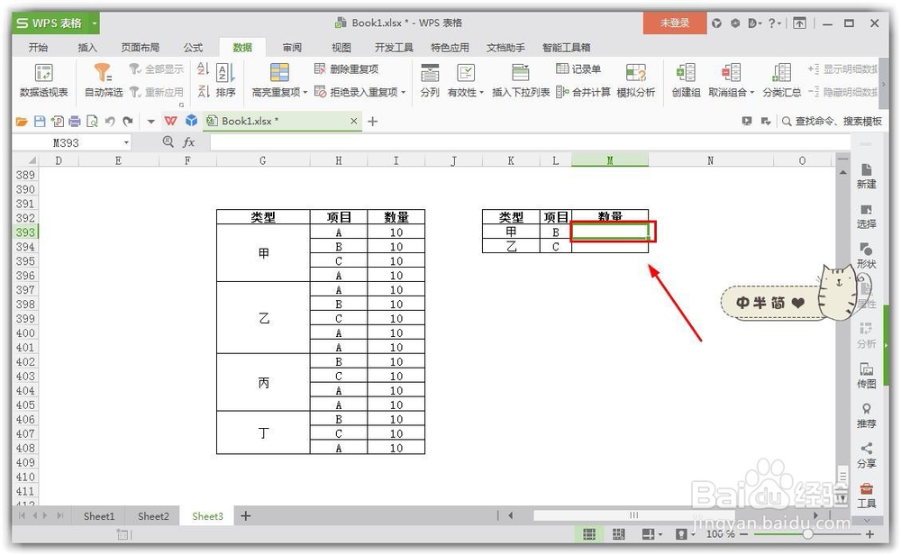
Task: Save the workbook with the disk icon
Action: [x=40, y=122]
